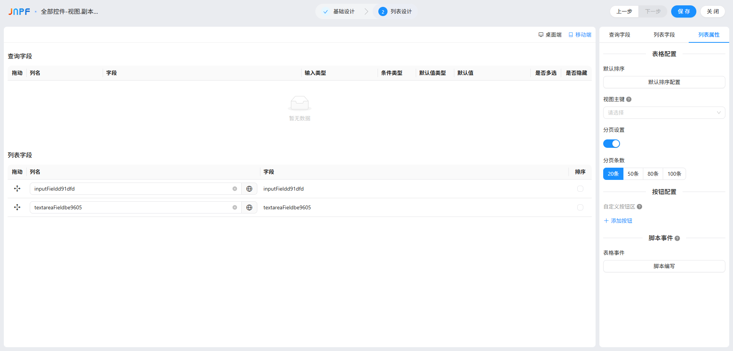Click drag handle for inputFieldd91dfd row
This screenshot has width=733, height=351.
click(17, 189)
